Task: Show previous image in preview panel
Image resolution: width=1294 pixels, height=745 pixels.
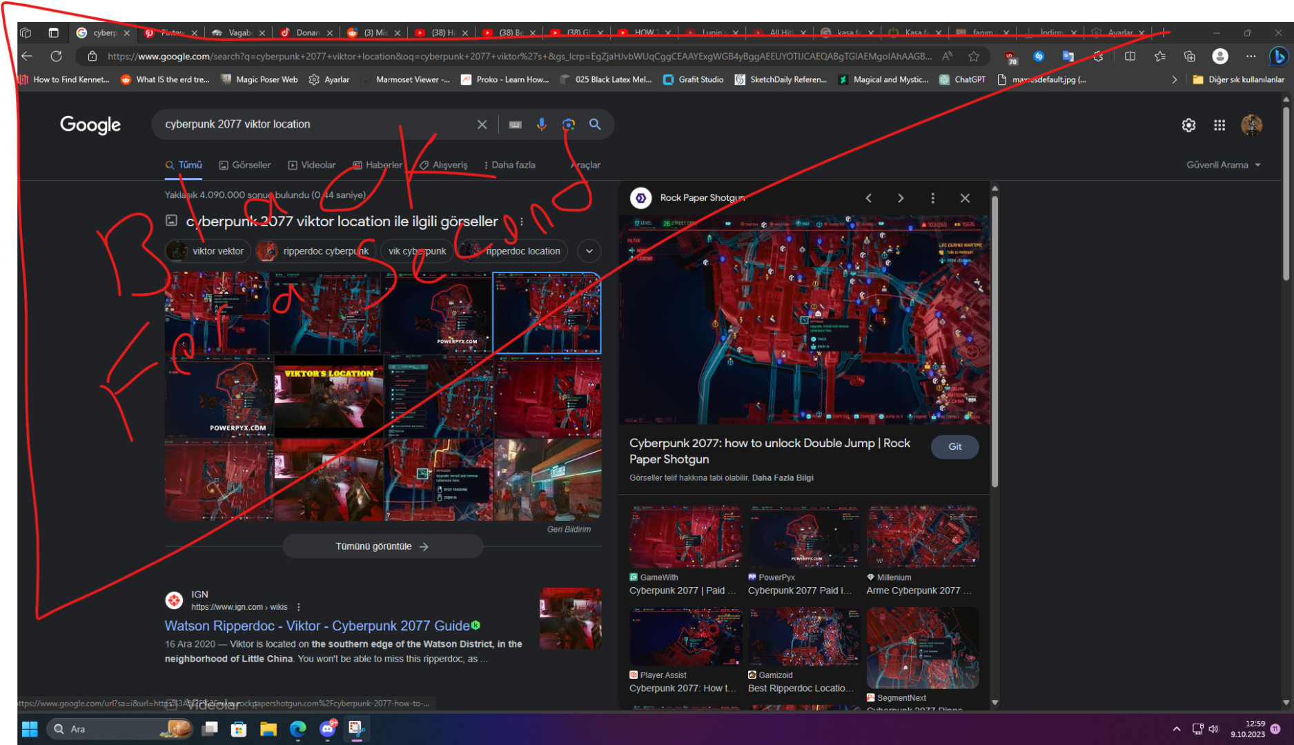Action: (x=869, y=198)
